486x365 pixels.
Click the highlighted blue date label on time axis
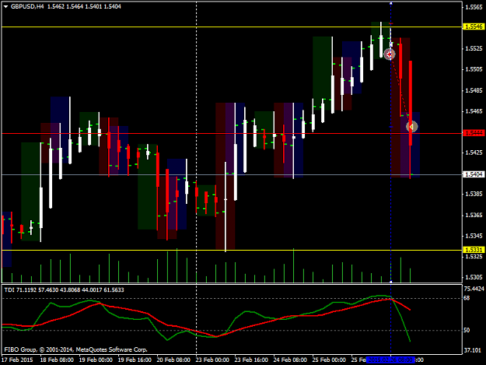point(390,360)
